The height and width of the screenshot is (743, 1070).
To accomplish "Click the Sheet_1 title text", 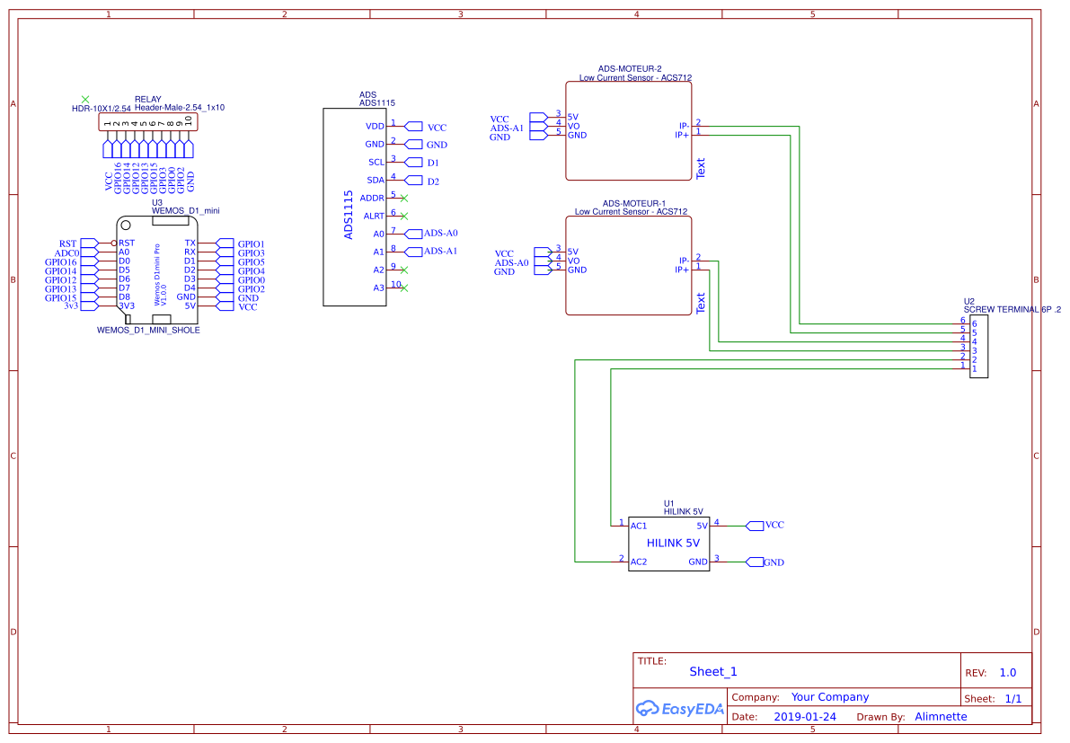I will [x=712, y=671].
